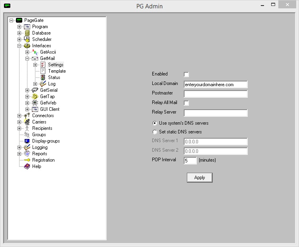Click the GUI Client window icon
Viewport: 299px width, 247px height.
coord(35,109)
